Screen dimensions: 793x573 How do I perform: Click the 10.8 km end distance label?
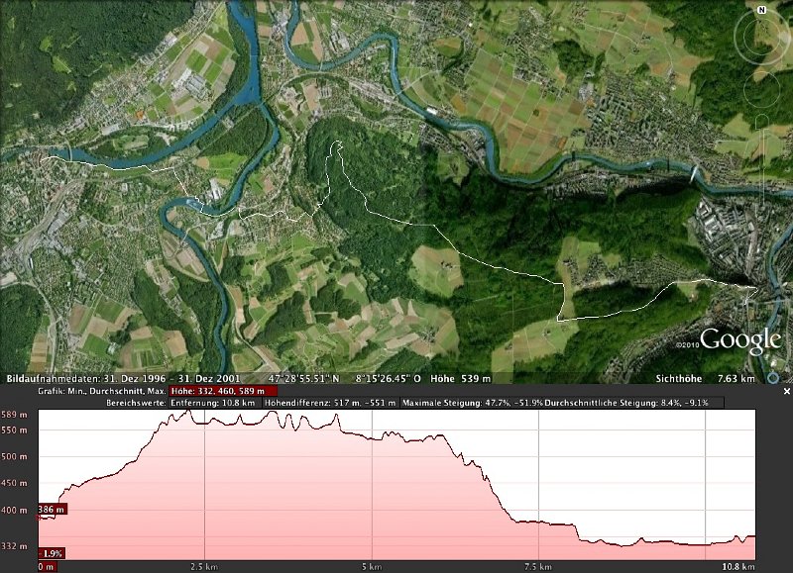[737, 567]
